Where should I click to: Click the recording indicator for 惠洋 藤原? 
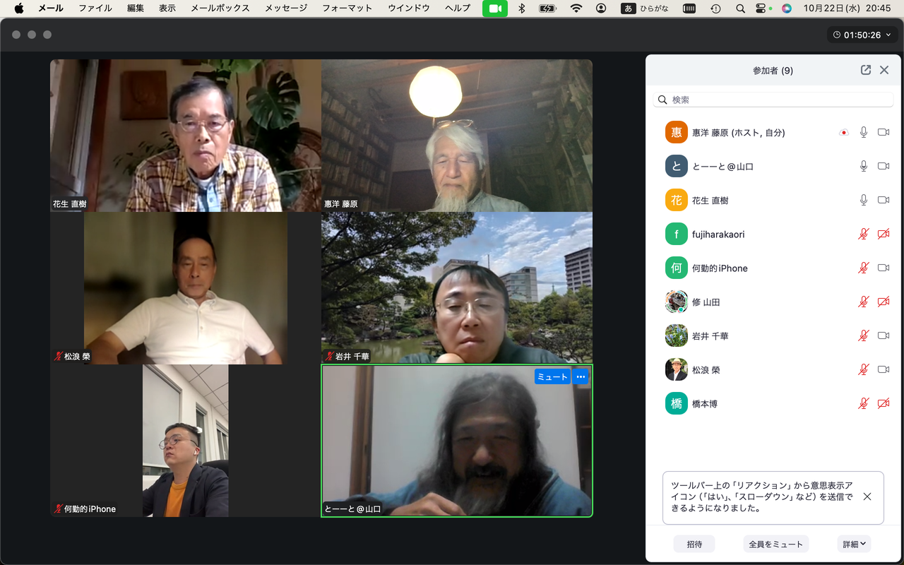pos(843,132)
